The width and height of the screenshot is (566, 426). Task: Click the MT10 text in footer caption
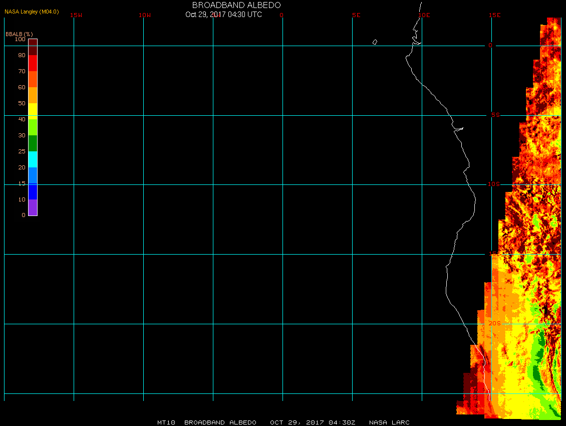pos(167,422)
